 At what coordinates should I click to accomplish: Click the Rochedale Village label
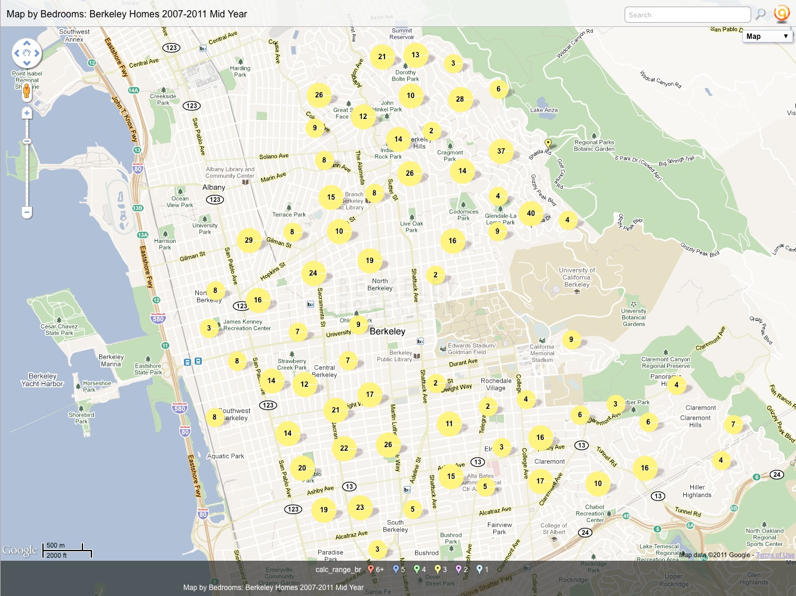496,384
